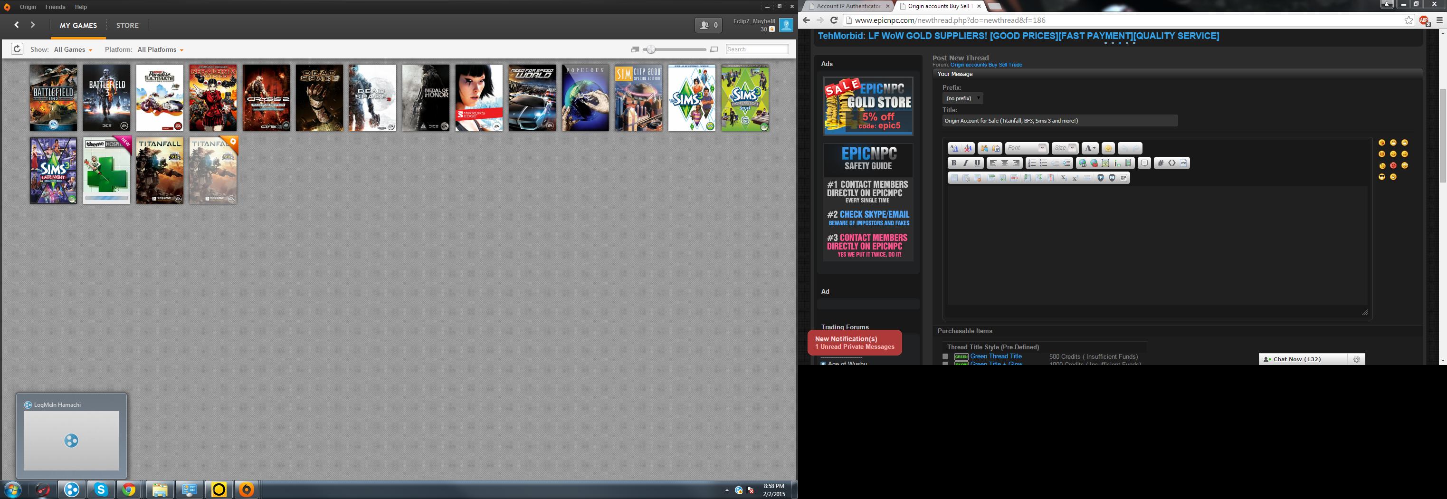Viewport: 1447px width, 499px height.
Task: Open the Font dropdown in editor
Action: (1027, 148)
